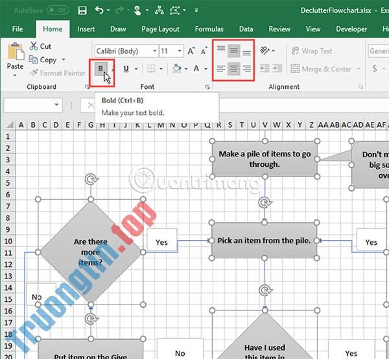Click Increase Indent icon
389x359 pixels.
(277, 69)
